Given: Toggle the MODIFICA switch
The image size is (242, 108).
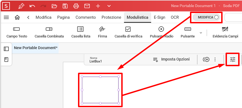Looking at the screenshot, I should point(206,17).
